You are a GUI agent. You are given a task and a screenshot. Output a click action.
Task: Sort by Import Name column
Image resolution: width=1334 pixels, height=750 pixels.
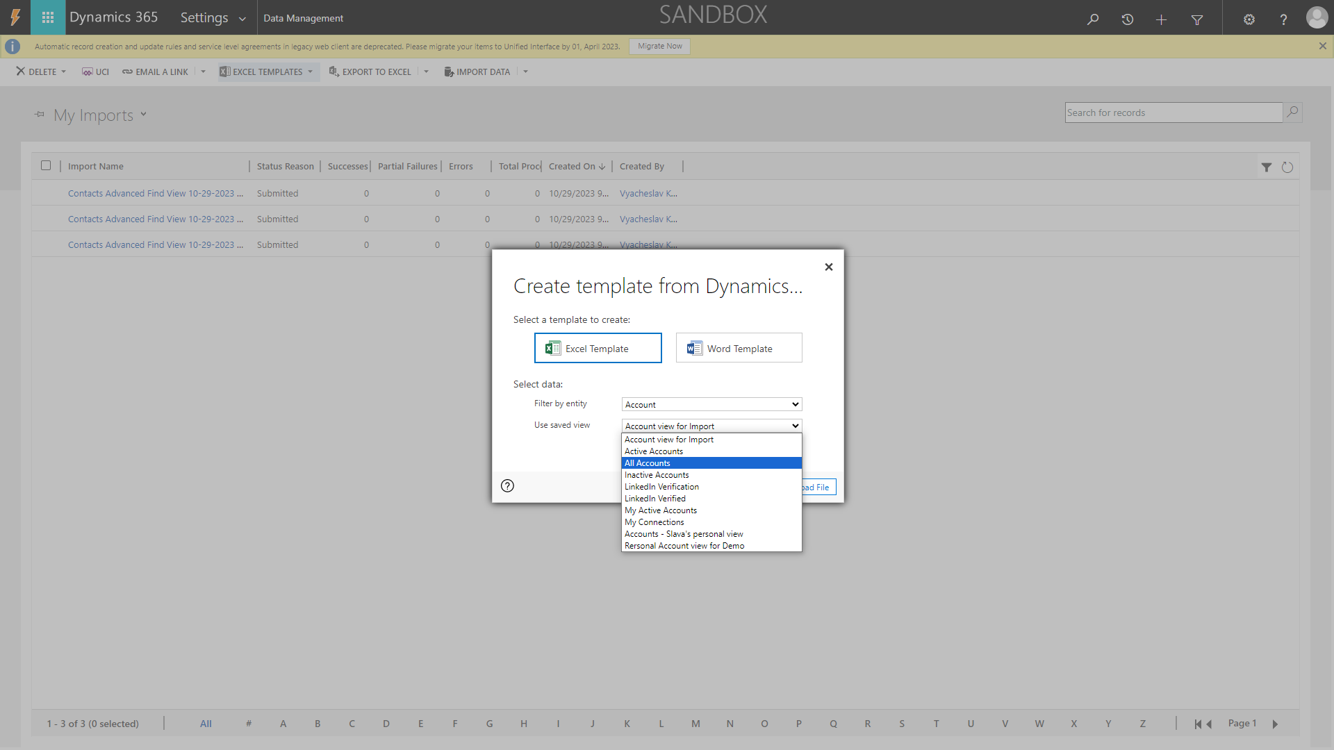click(96, 166)
